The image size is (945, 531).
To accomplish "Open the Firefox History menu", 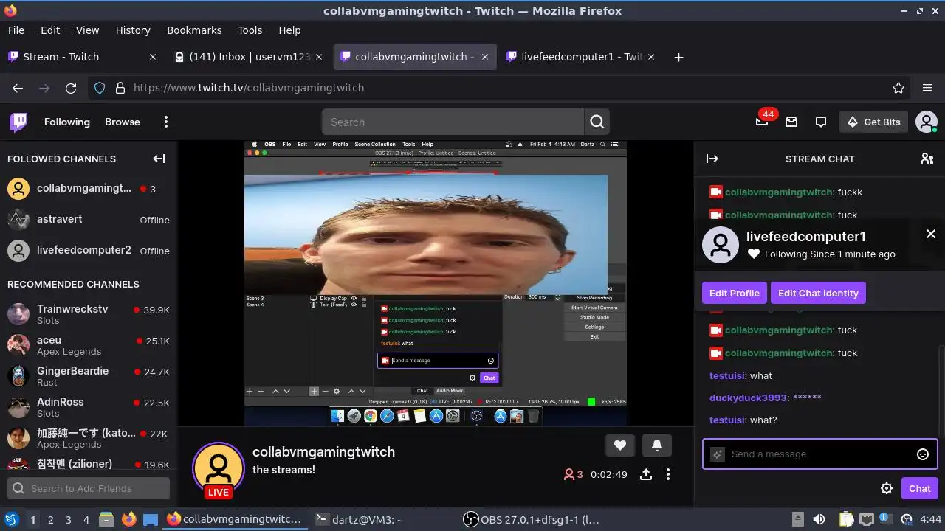I will tap(133, 30).
